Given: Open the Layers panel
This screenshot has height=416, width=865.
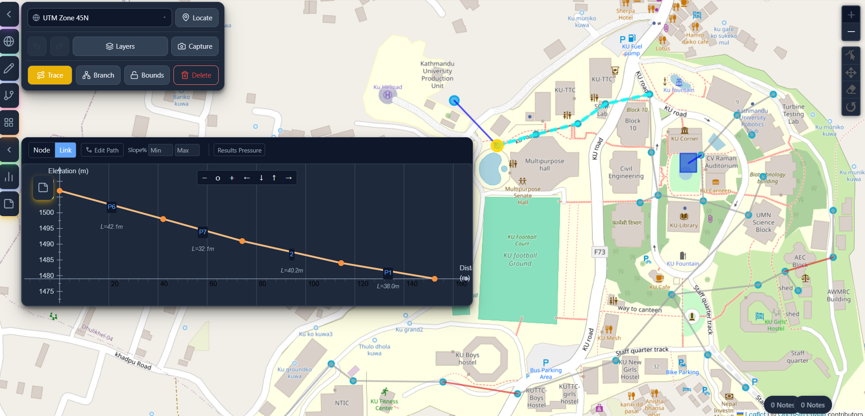Looking at the screenshot, I should point(120,46).
